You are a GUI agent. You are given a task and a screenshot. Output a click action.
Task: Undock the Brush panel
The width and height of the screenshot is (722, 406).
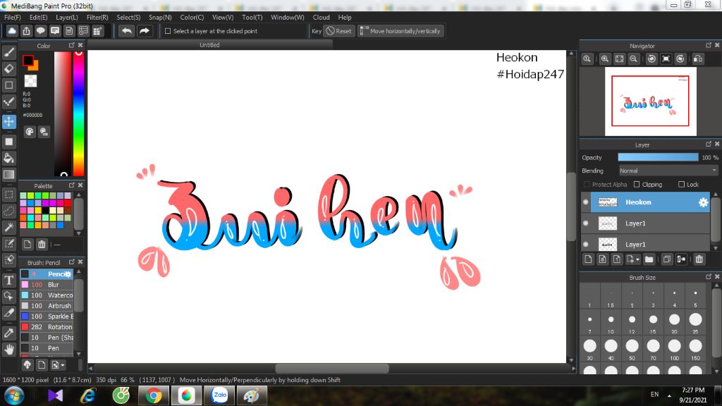click(x=71, y=262)
